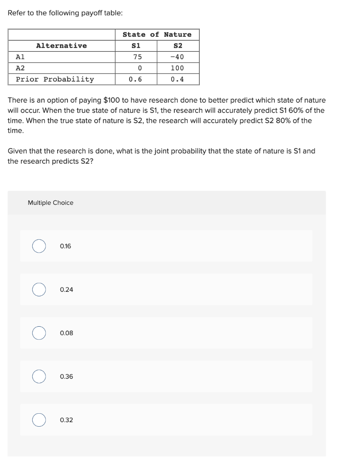Viewport: 341px width, 457px height.
Task: Click the S2 column header
Action: click(179, 45)
